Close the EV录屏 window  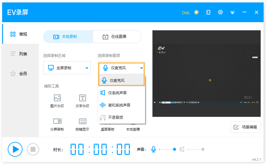pos(257,12)
